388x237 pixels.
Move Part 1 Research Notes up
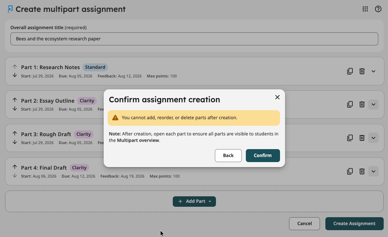(x=15, y=67)
